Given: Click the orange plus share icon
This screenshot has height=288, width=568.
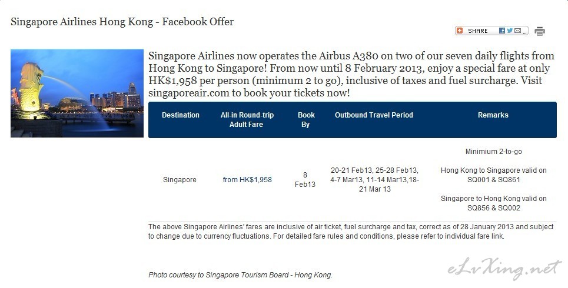Looking at the screenshot, I should click(x=460, y=31).
